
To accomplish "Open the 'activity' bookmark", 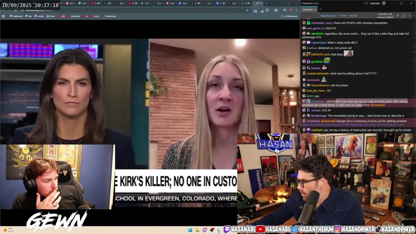I will coord(39,16).
